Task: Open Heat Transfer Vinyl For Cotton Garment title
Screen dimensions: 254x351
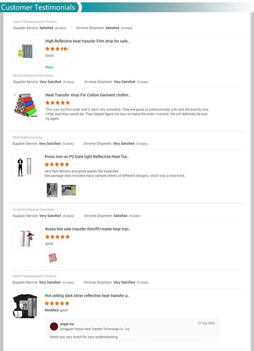Action: pos(88,95)
